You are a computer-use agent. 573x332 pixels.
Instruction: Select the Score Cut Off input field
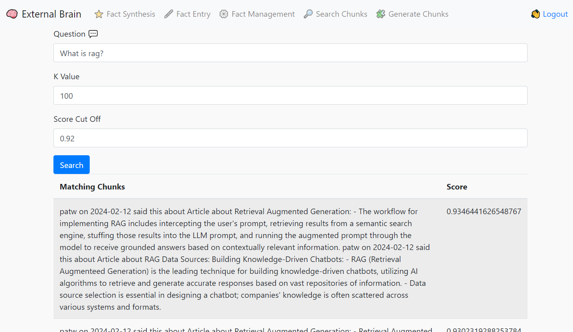tap(290, 138)
